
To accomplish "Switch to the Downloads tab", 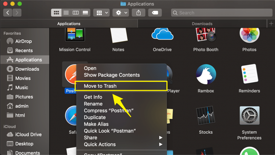I will coord(202,24).
